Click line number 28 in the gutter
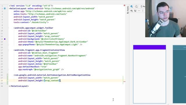Viewport: 186px width, 105px height. pyautogui.click(x=2, y=80)
